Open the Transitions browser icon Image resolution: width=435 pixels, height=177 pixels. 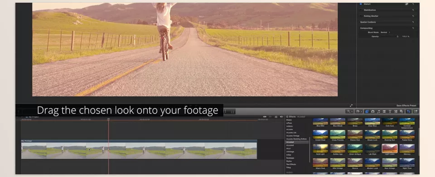(384, 112)
